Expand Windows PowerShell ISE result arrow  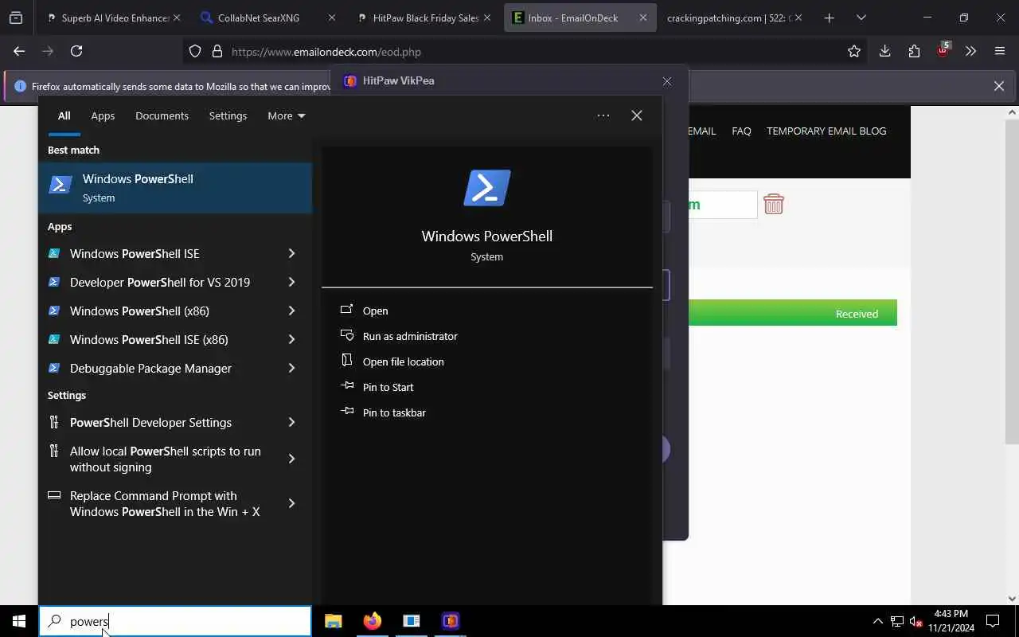click(291, 253)
